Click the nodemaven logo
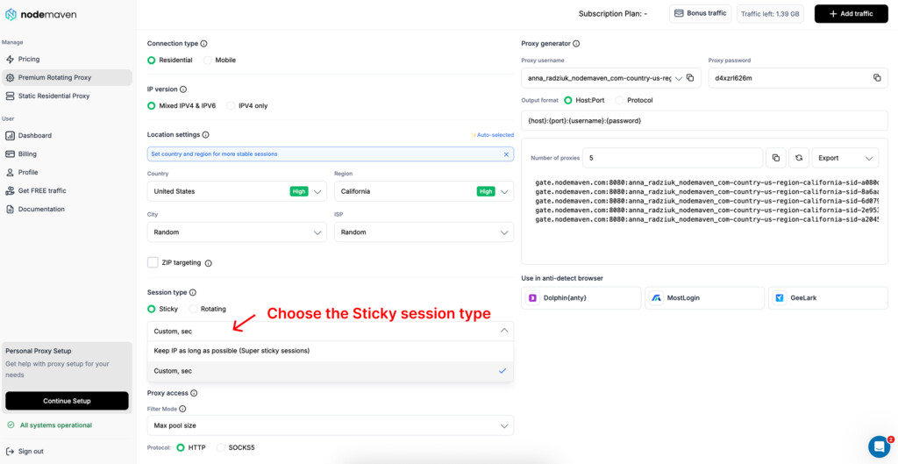This screenshot has width=898, height=464. coord(40,14)
